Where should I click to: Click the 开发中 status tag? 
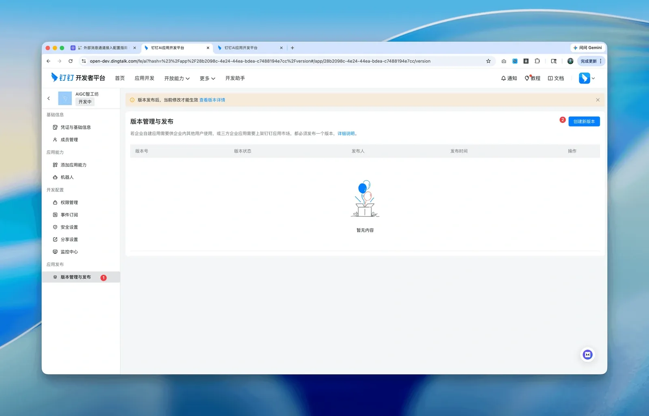click(x=85, y=102)
